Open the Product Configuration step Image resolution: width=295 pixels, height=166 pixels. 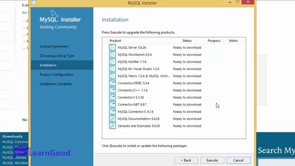pos(56,75)
